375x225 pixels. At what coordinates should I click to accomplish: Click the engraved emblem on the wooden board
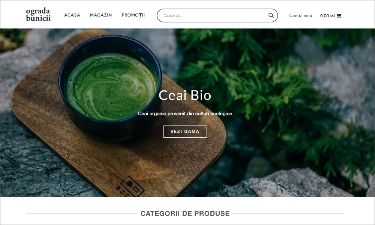coord(130,186)
